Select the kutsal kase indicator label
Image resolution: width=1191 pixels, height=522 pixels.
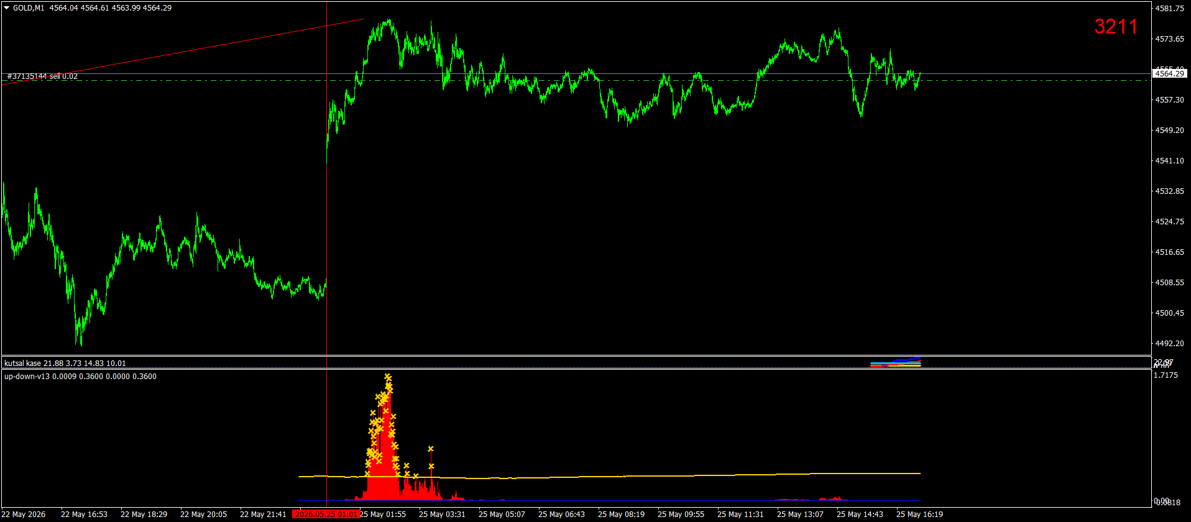[65, 364]
